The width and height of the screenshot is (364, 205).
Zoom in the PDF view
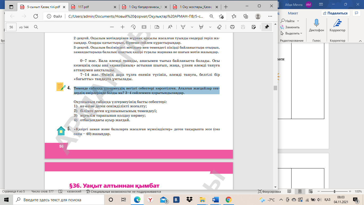[123, 27]
